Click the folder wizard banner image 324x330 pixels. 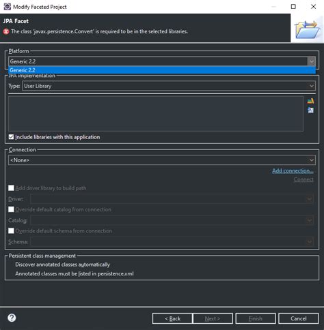pos(307,29)
